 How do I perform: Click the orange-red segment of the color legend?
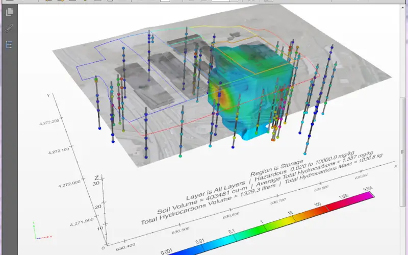tap(311, 213)
